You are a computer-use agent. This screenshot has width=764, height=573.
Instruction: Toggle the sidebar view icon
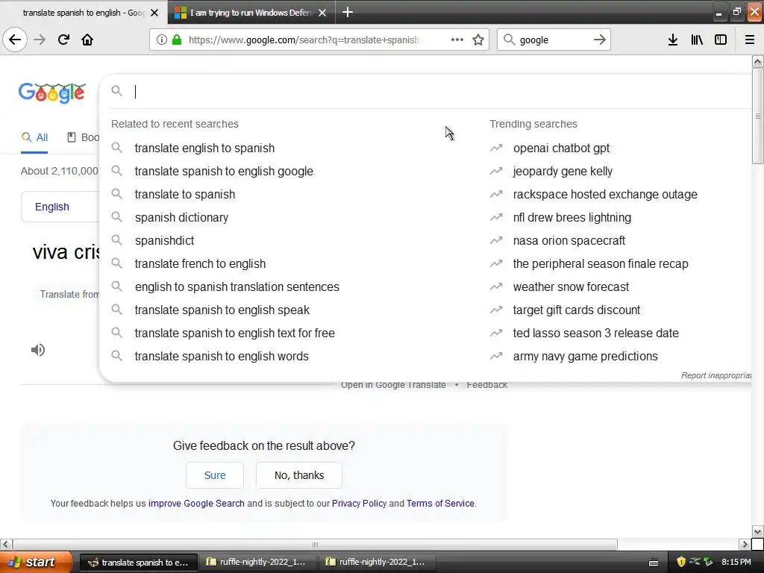[721, 40]
